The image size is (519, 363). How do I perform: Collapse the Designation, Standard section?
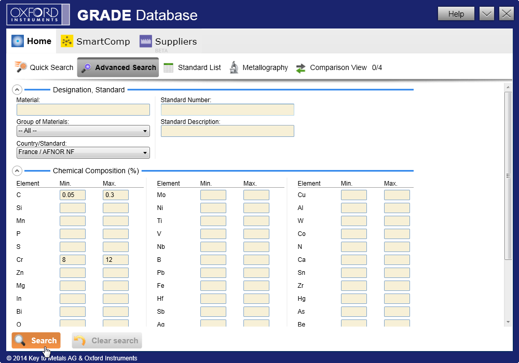click(x=17, y=90)
